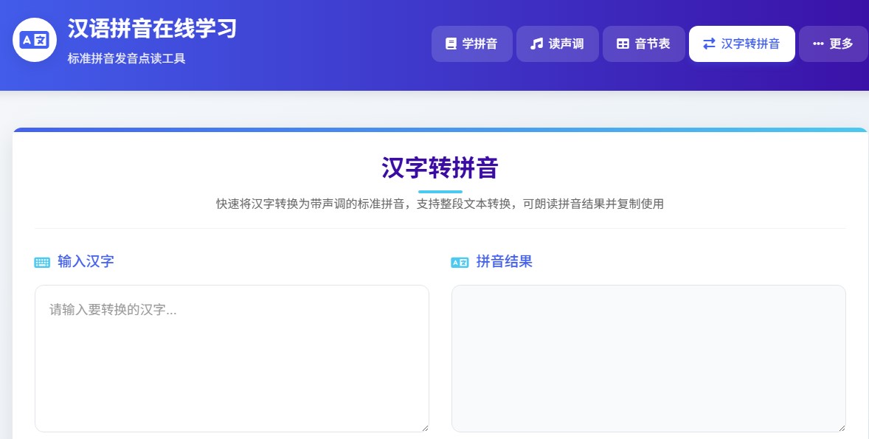
Task: Open the 更多 menu
Action: [833, 43]
